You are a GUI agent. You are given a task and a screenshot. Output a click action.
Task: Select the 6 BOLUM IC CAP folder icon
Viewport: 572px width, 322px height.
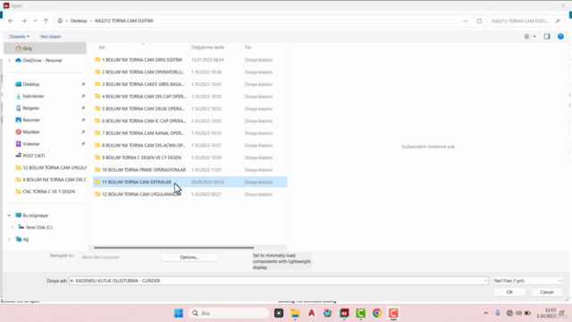[x=97, y=121]
